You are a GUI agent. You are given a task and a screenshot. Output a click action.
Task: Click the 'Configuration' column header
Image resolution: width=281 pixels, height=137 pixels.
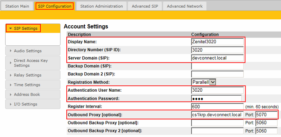[205, 34]
